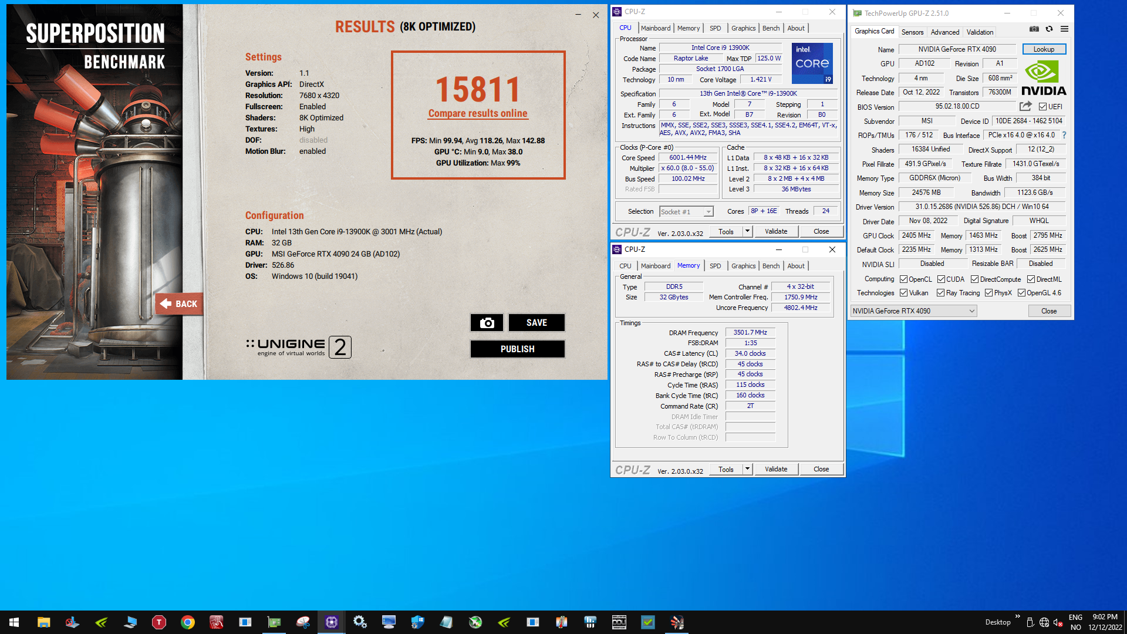1127x634 pixels.
Task: Open the Advanced tab in GPU-Z
Action: tap(945, 32)
